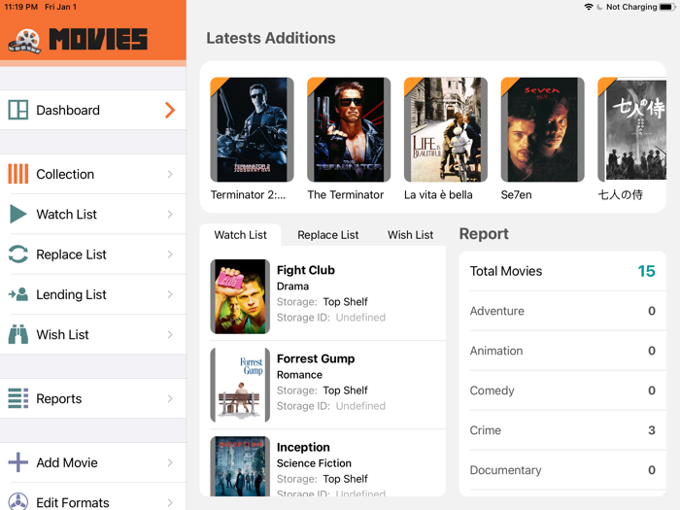Open Replace List sidebar chevron

[x=170, y=255]
